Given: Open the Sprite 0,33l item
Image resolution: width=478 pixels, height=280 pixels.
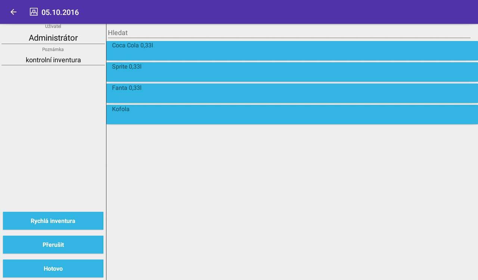Looking at the screenshot, I should (292, 72).
